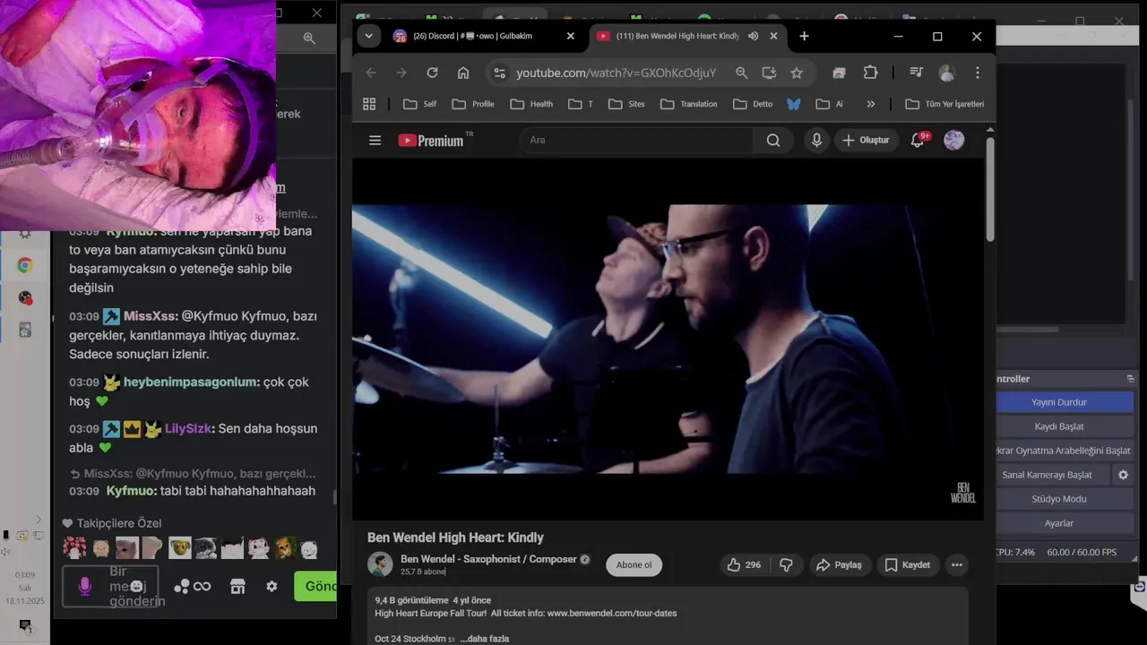This screenshot has height=645, width=1147.
Task: Show more bookmarks chevron
Action: coord(870,104)
